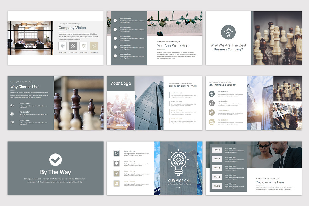Click the pagination dots below OUR MISSION
This screenshot has width=309, height=206.
pyautogui.click(x=178, y=187)
